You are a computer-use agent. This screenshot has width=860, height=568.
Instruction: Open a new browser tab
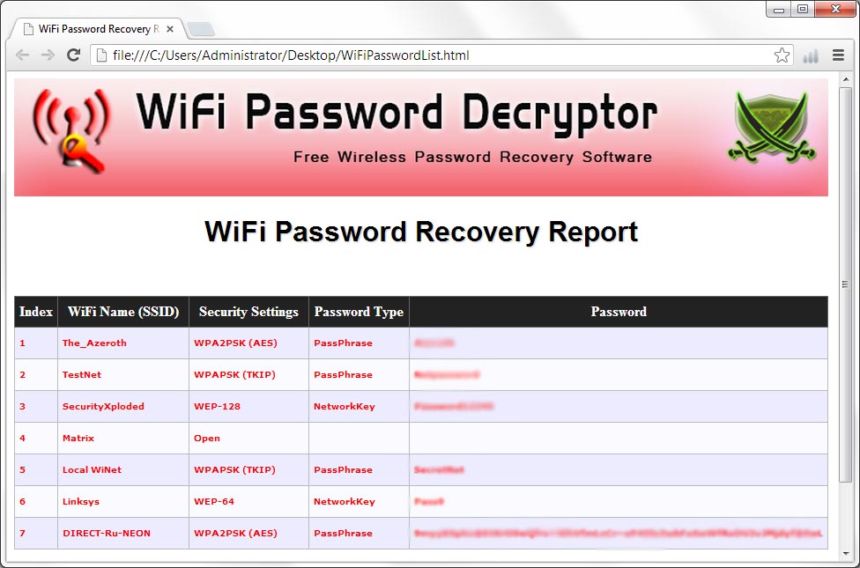pos(201,29)
